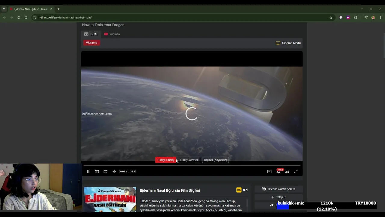Mute the player volume
This screenshot has width=385, height=217.
(x=114, y=171)
